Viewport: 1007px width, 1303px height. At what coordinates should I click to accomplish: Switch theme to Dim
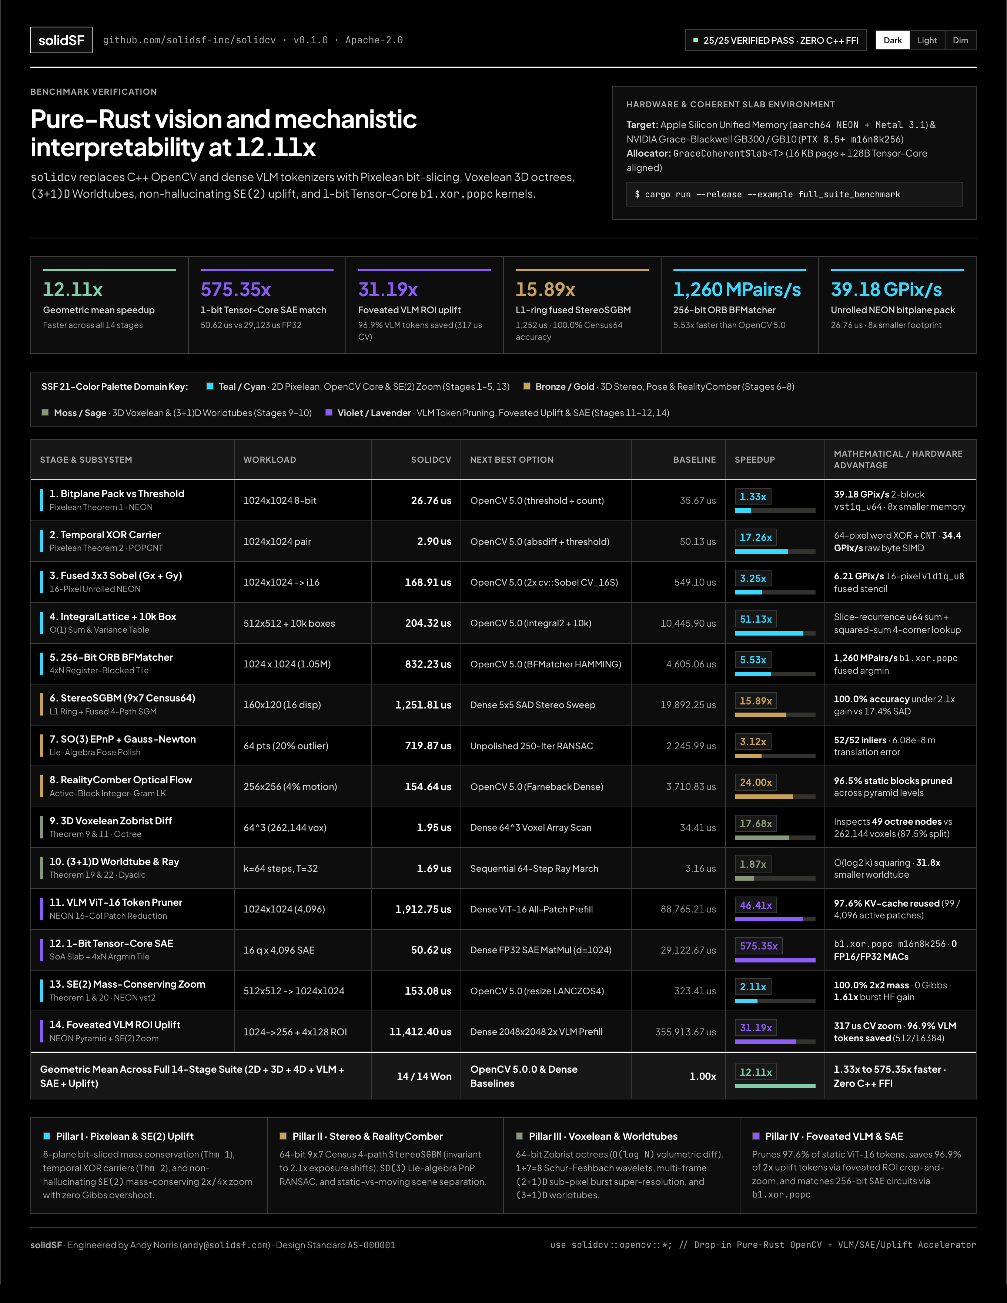coord(960,40)
